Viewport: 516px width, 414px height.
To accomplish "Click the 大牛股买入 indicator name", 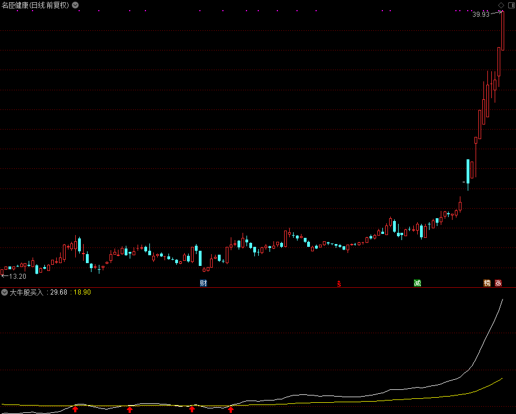I will tap(26, 292).
